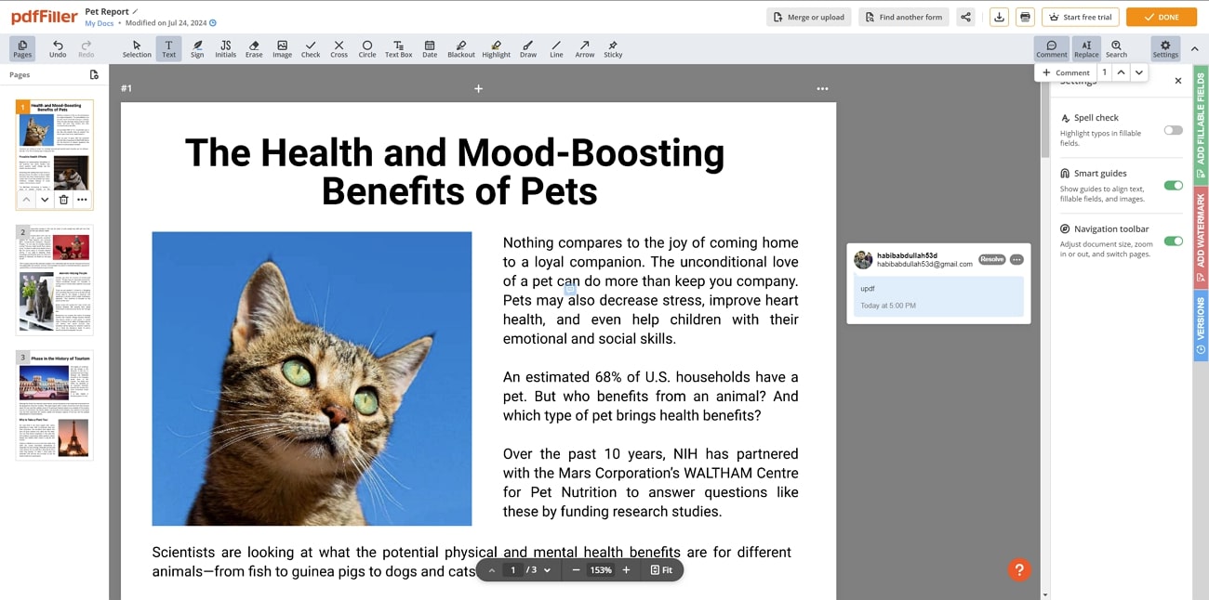Screen dimensions: 1209x600
Task: Click the orange DONE button
Action: tap(1161, 16)
